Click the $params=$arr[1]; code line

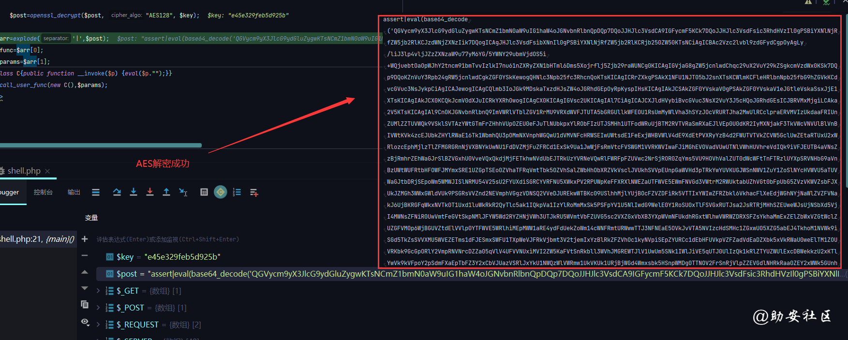(25, 62)
